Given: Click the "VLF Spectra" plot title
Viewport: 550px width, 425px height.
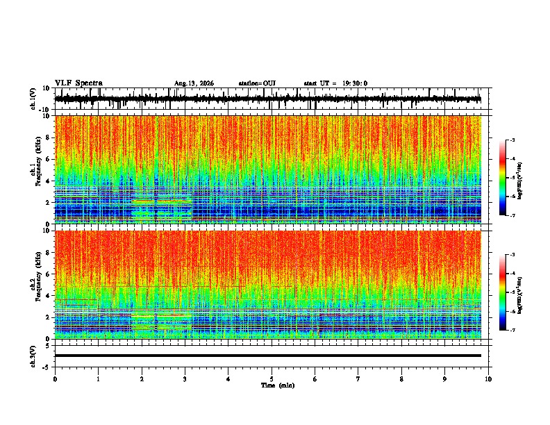Looking at the screenshot, I should 78,83.
